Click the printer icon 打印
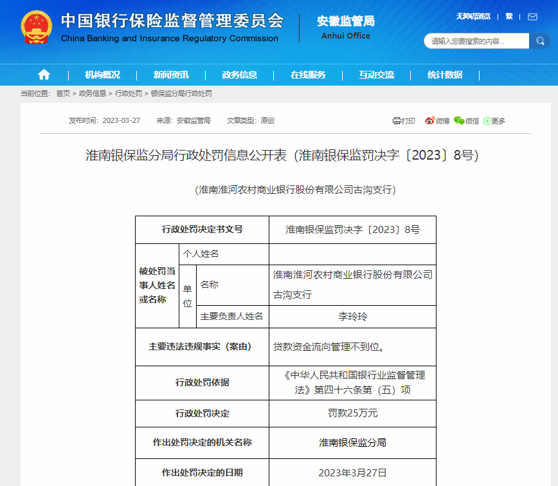 coord(404,121)
